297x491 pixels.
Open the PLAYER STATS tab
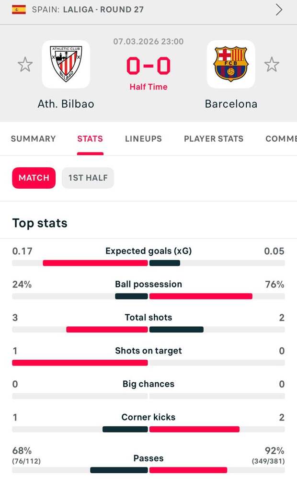tap(214, 139)
